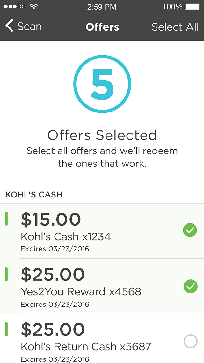Screen dimensions: 204x363
Task: Open the $15.00 Kohl's Cash x1234 row
Action: 102,231
